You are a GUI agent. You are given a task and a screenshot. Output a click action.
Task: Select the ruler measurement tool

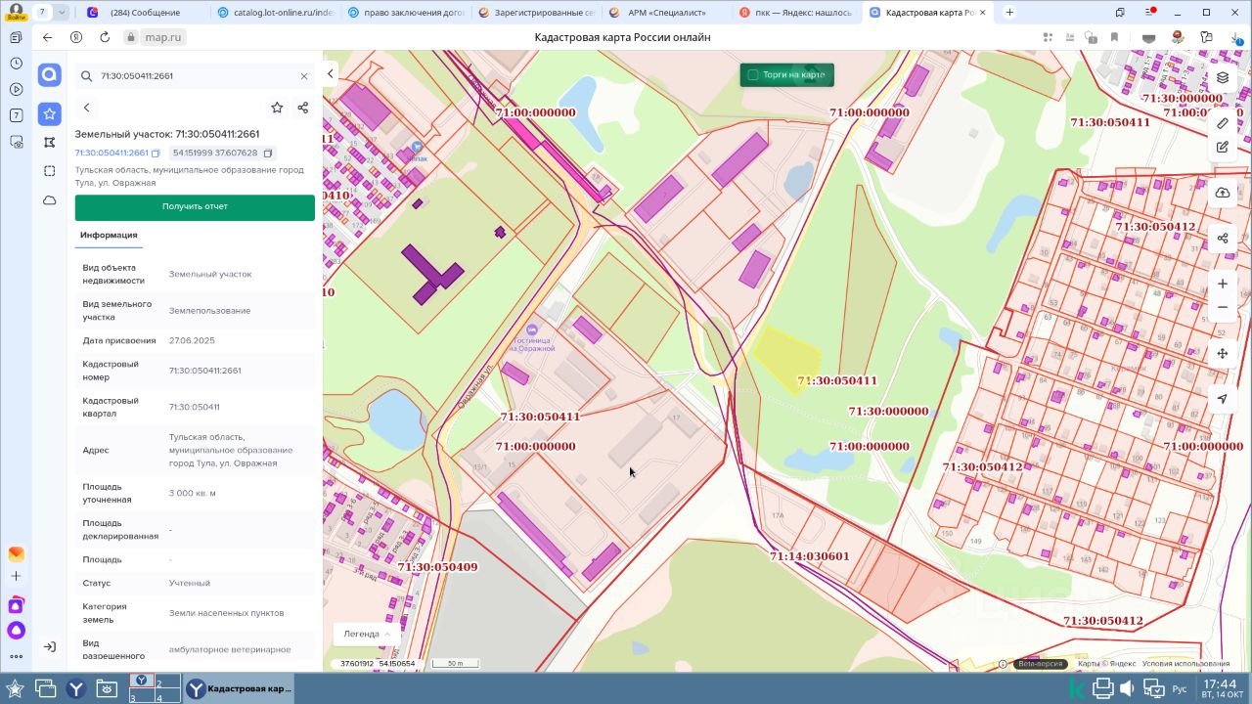1222,123
